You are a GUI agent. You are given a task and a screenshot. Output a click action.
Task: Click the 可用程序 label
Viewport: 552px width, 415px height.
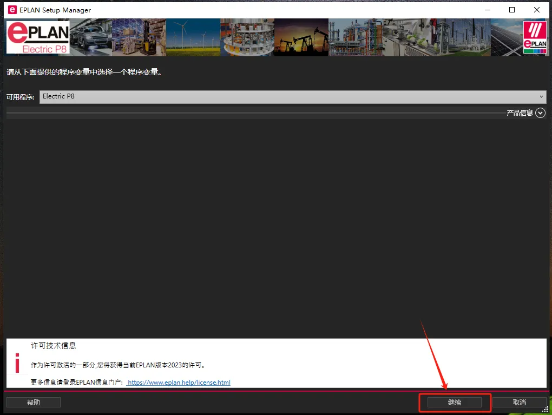tap(21, 97)
